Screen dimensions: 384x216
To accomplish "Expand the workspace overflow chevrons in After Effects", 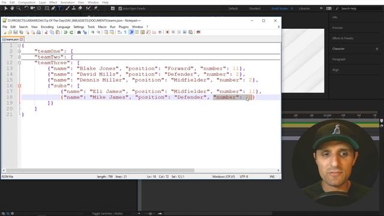I will tap(321, 8).
